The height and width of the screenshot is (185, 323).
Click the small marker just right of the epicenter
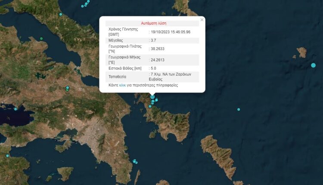(157, 100)
